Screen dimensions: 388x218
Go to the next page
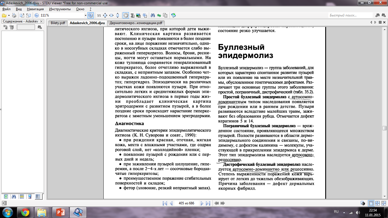[x=202, y=203]
